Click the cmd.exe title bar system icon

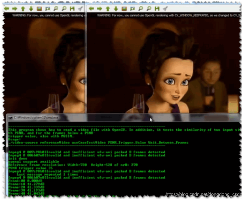(x=10, y=118)
